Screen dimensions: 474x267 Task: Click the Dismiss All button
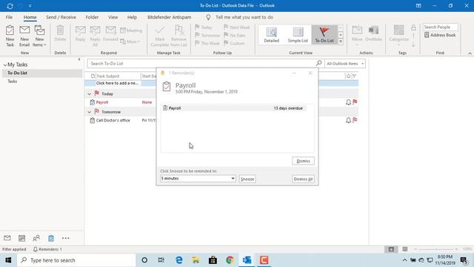(303, 179)
